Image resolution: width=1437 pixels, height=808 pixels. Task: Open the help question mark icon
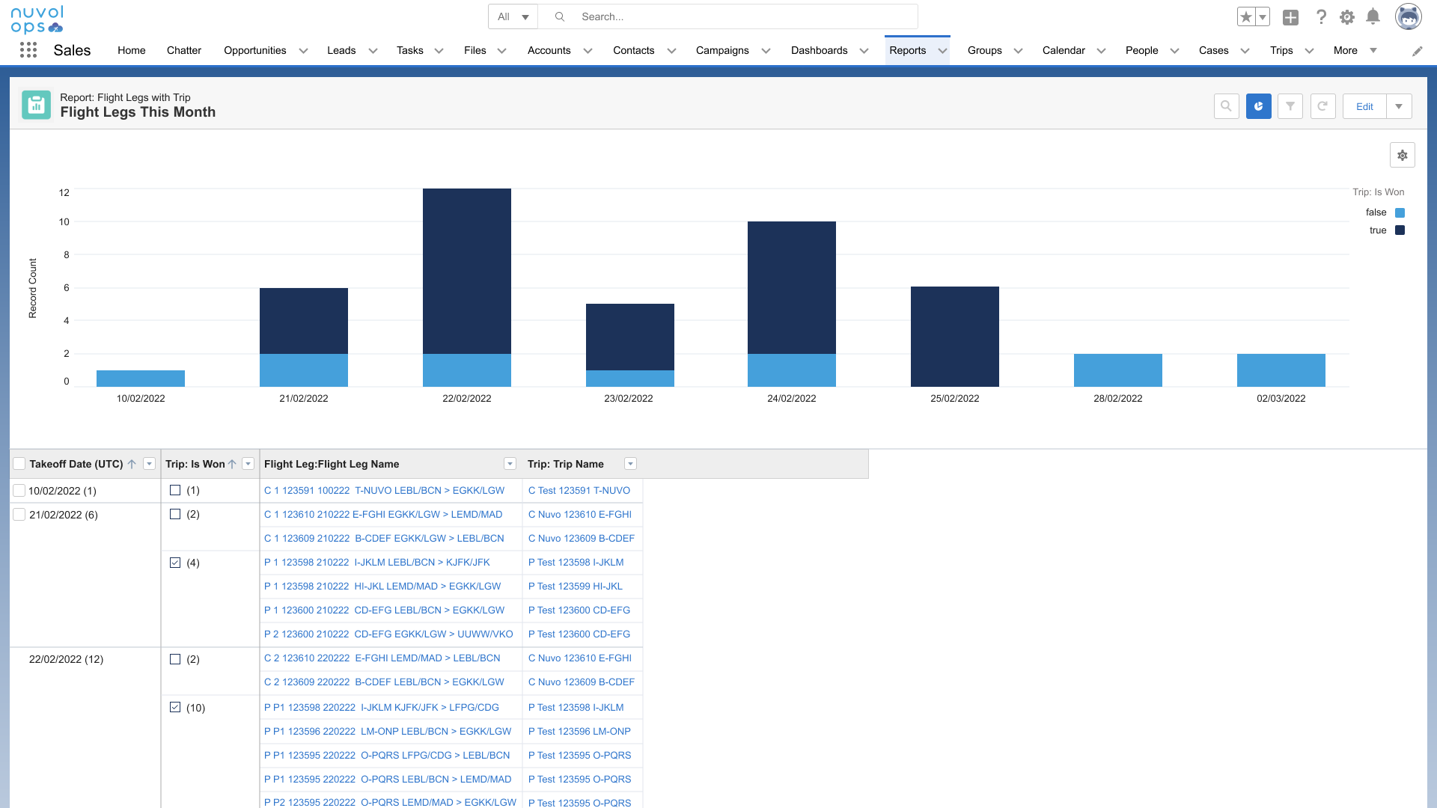click(1321, 16)
